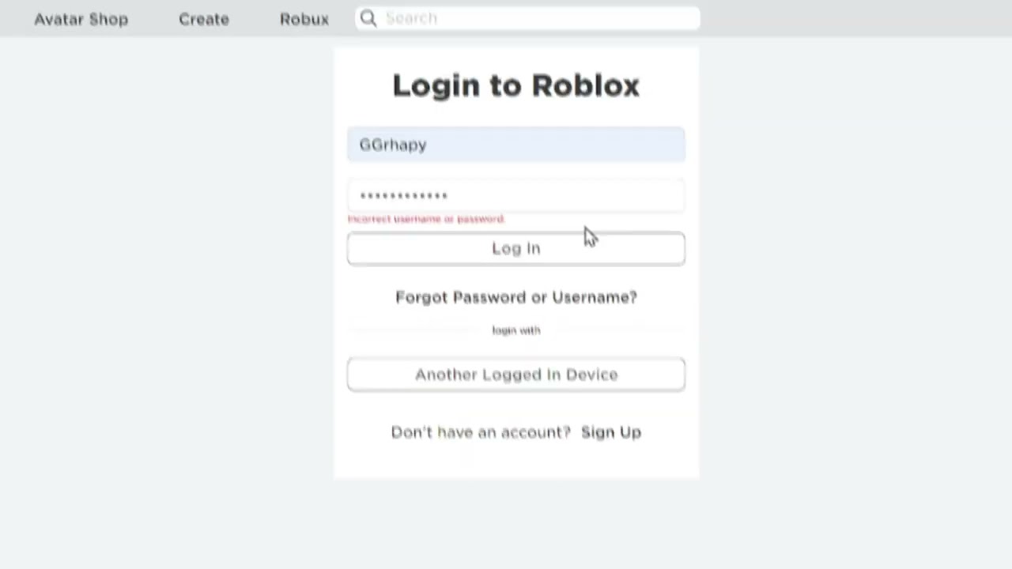Click the empty right side of the password field

coord(601,195)
